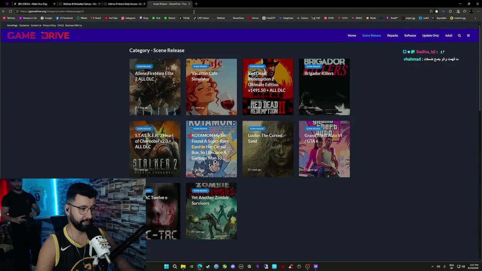Open the Instagram bookmark
Screen dimensions: 482x271
128,18
